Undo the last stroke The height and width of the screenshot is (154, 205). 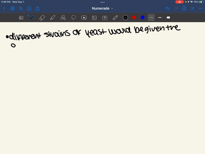coord(167,9)
